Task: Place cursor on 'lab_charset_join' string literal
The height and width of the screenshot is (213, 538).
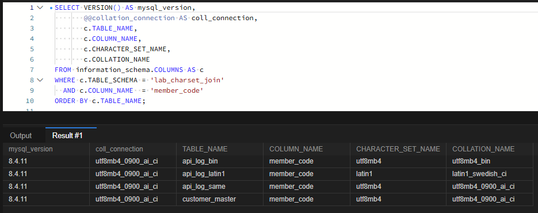Action: 188,80
